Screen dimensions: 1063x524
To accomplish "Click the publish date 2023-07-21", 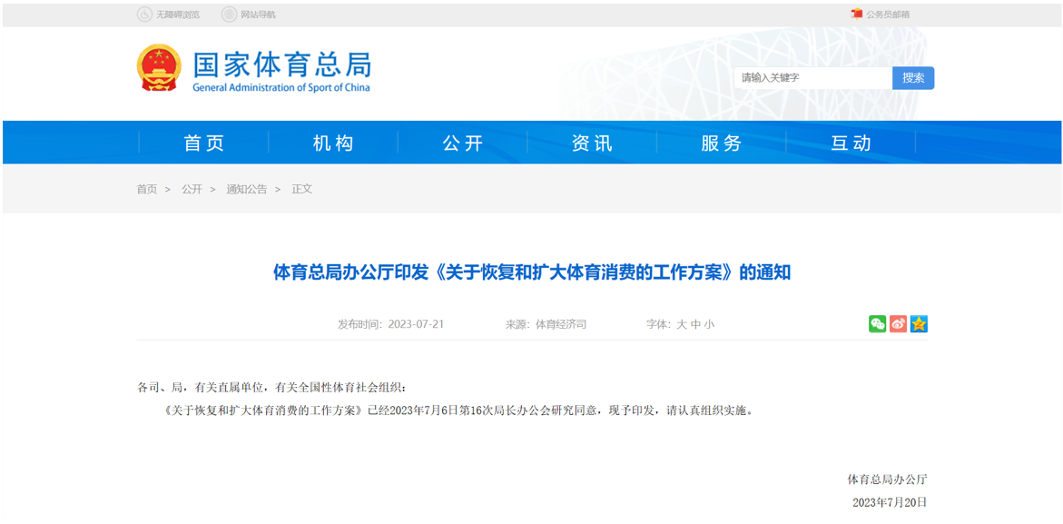I will tap(416, 324).
